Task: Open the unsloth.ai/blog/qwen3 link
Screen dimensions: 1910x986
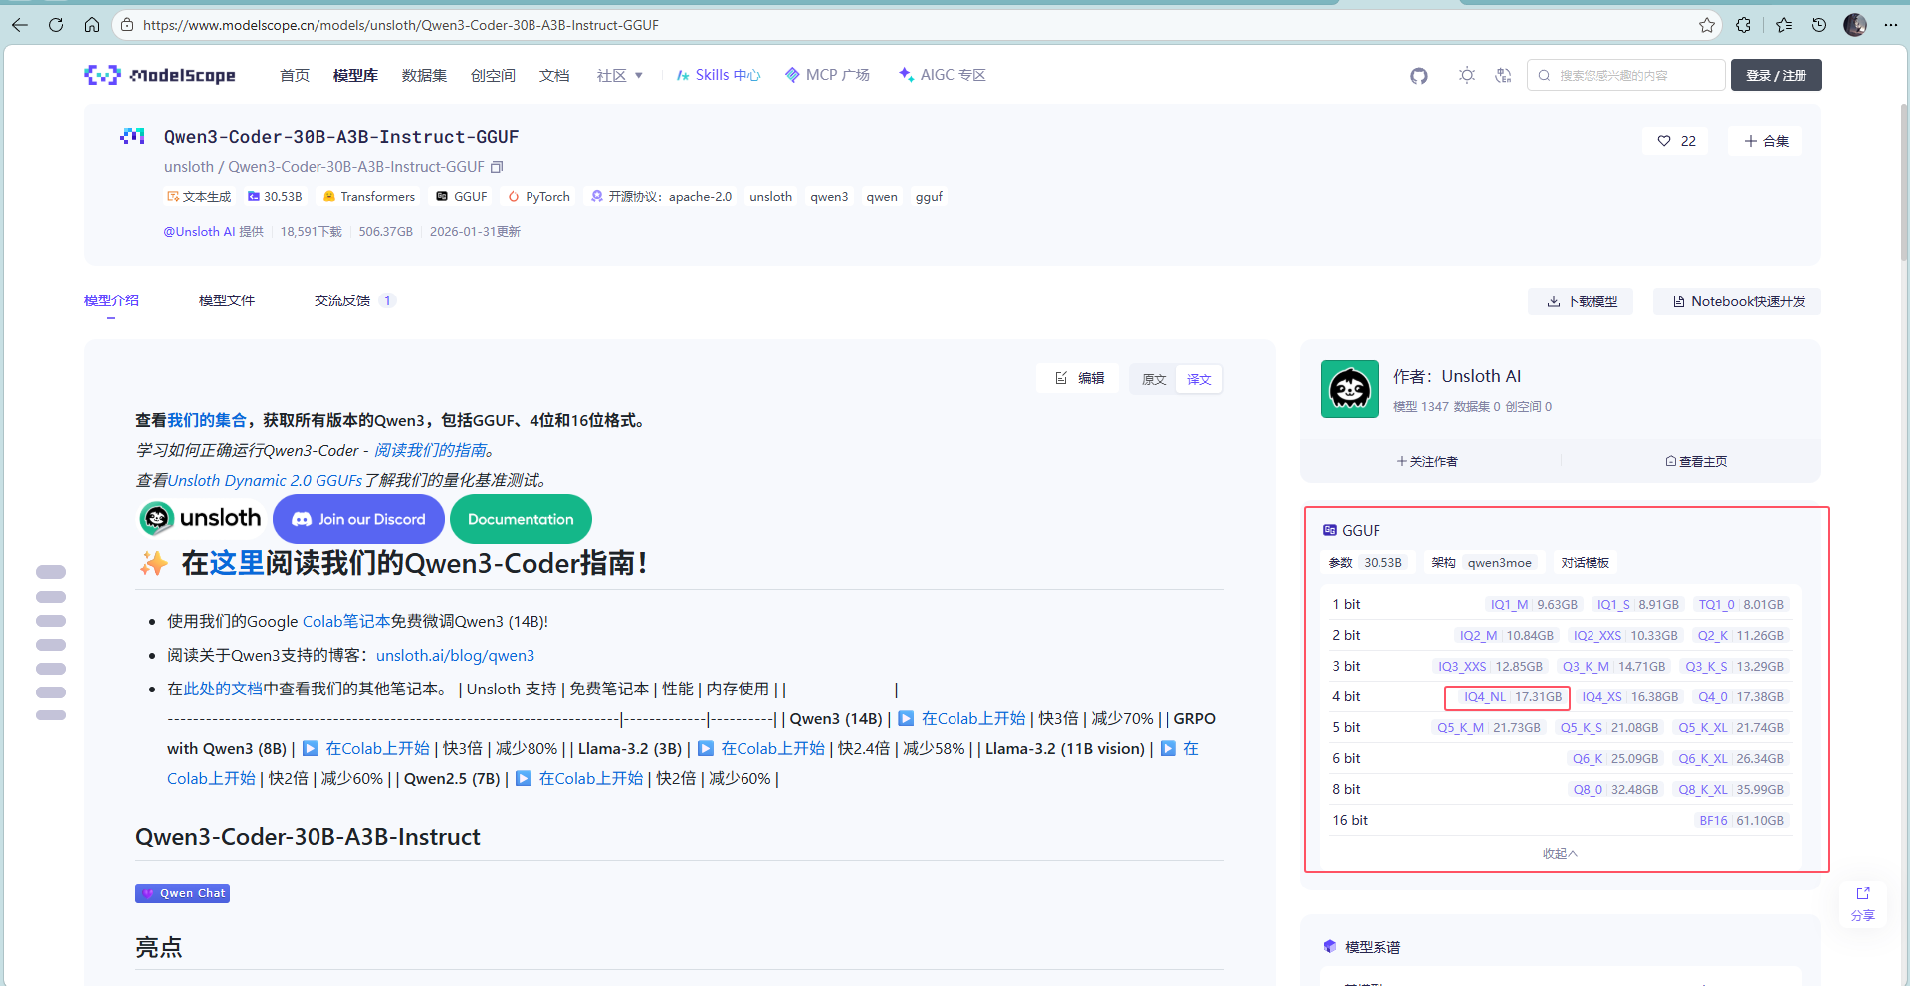Action: pos(455,655)
